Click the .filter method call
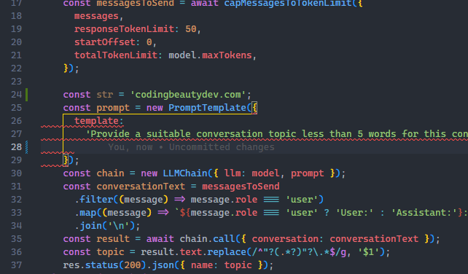The height and width of the screenshot is (274, 468). [x=96, y=200]
